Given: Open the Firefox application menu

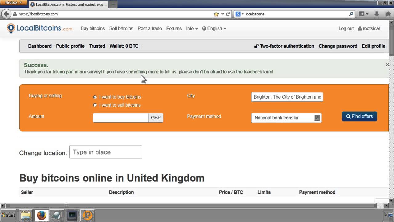Looking at the screenshot, I should click(14, 2).
